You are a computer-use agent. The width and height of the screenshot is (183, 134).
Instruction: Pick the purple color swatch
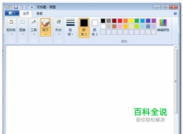click(154, 21)
